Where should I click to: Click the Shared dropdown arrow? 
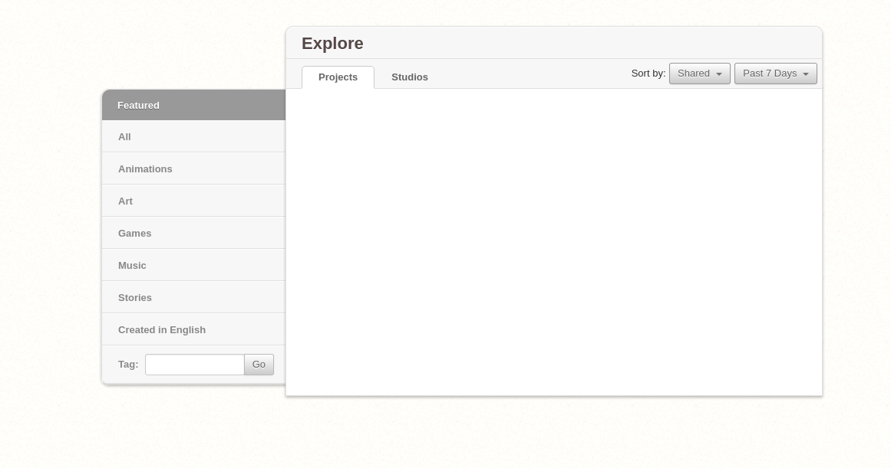pos(719,74)
